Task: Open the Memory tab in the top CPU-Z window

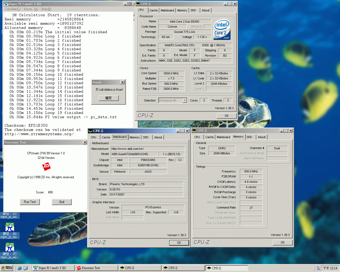Action: (182, 10)
